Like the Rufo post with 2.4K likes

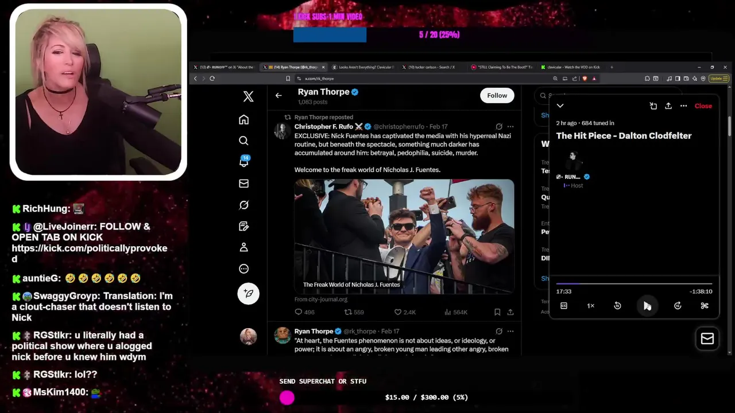(x=404, y=312)
